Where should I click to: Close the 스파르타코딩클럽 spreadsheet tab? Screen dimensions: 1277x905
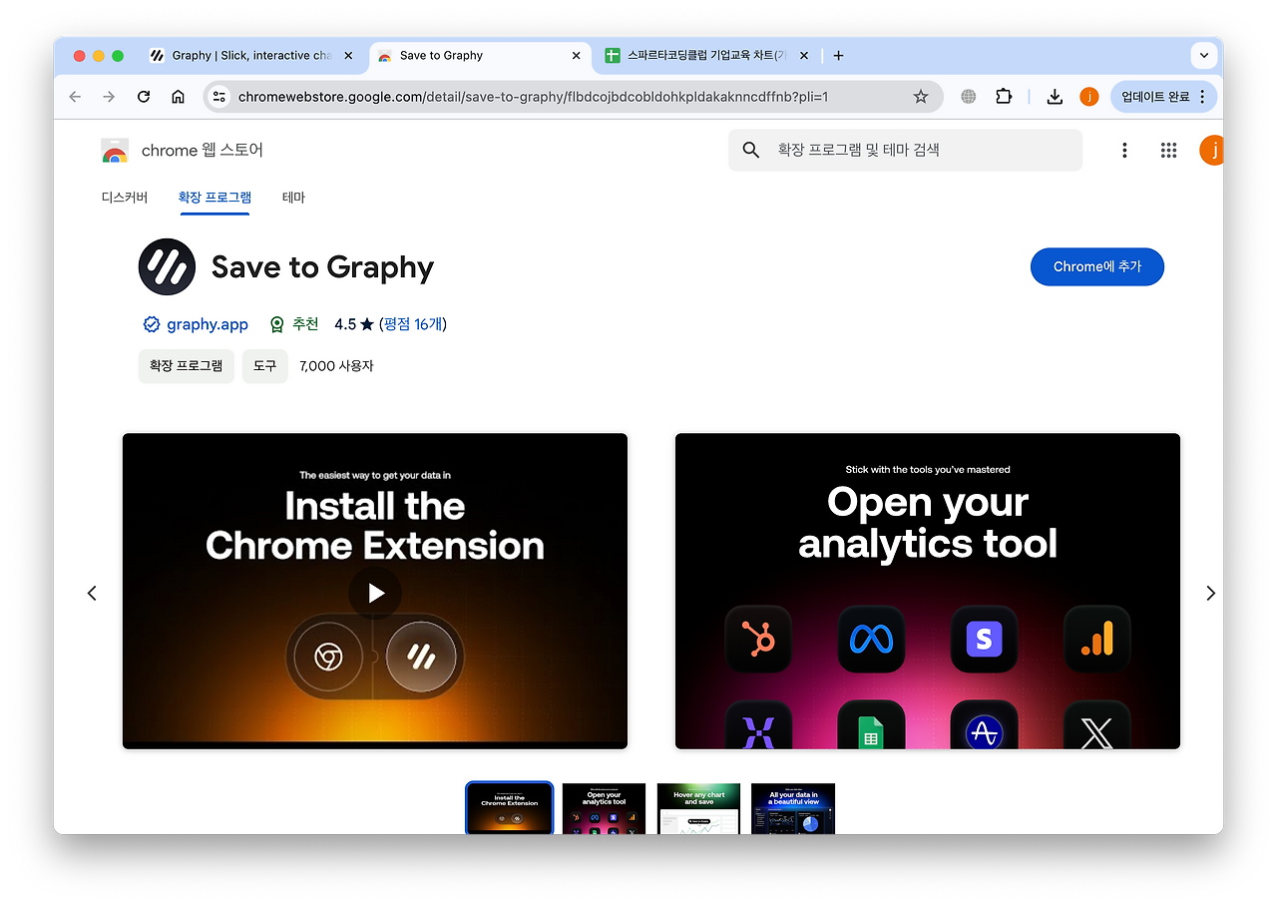tap(803, 56)
